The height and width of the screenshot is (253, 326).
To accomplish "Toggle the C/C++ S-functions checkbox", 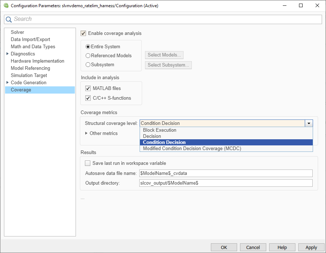I will click(x=88, y=98).
